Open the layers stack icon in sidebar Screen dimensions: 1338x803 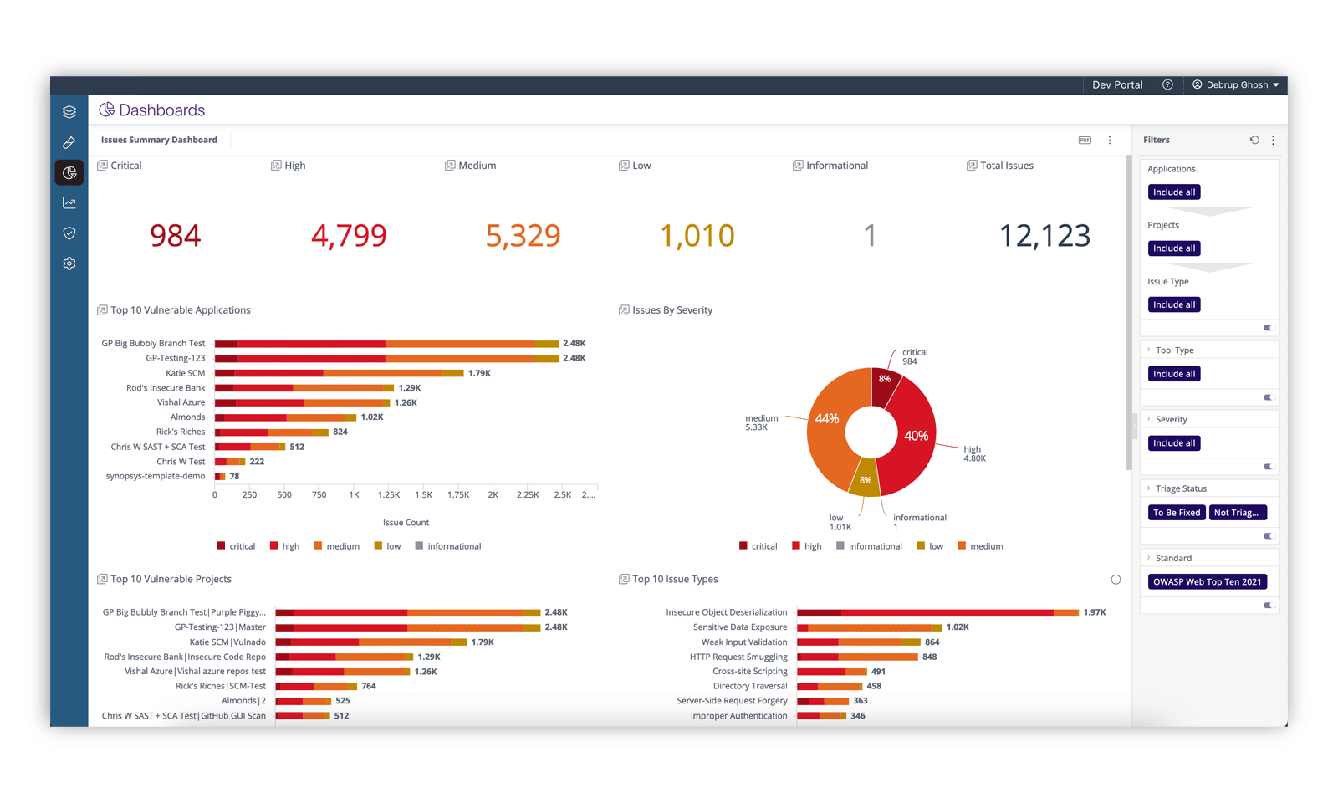[x=69, y=112]
